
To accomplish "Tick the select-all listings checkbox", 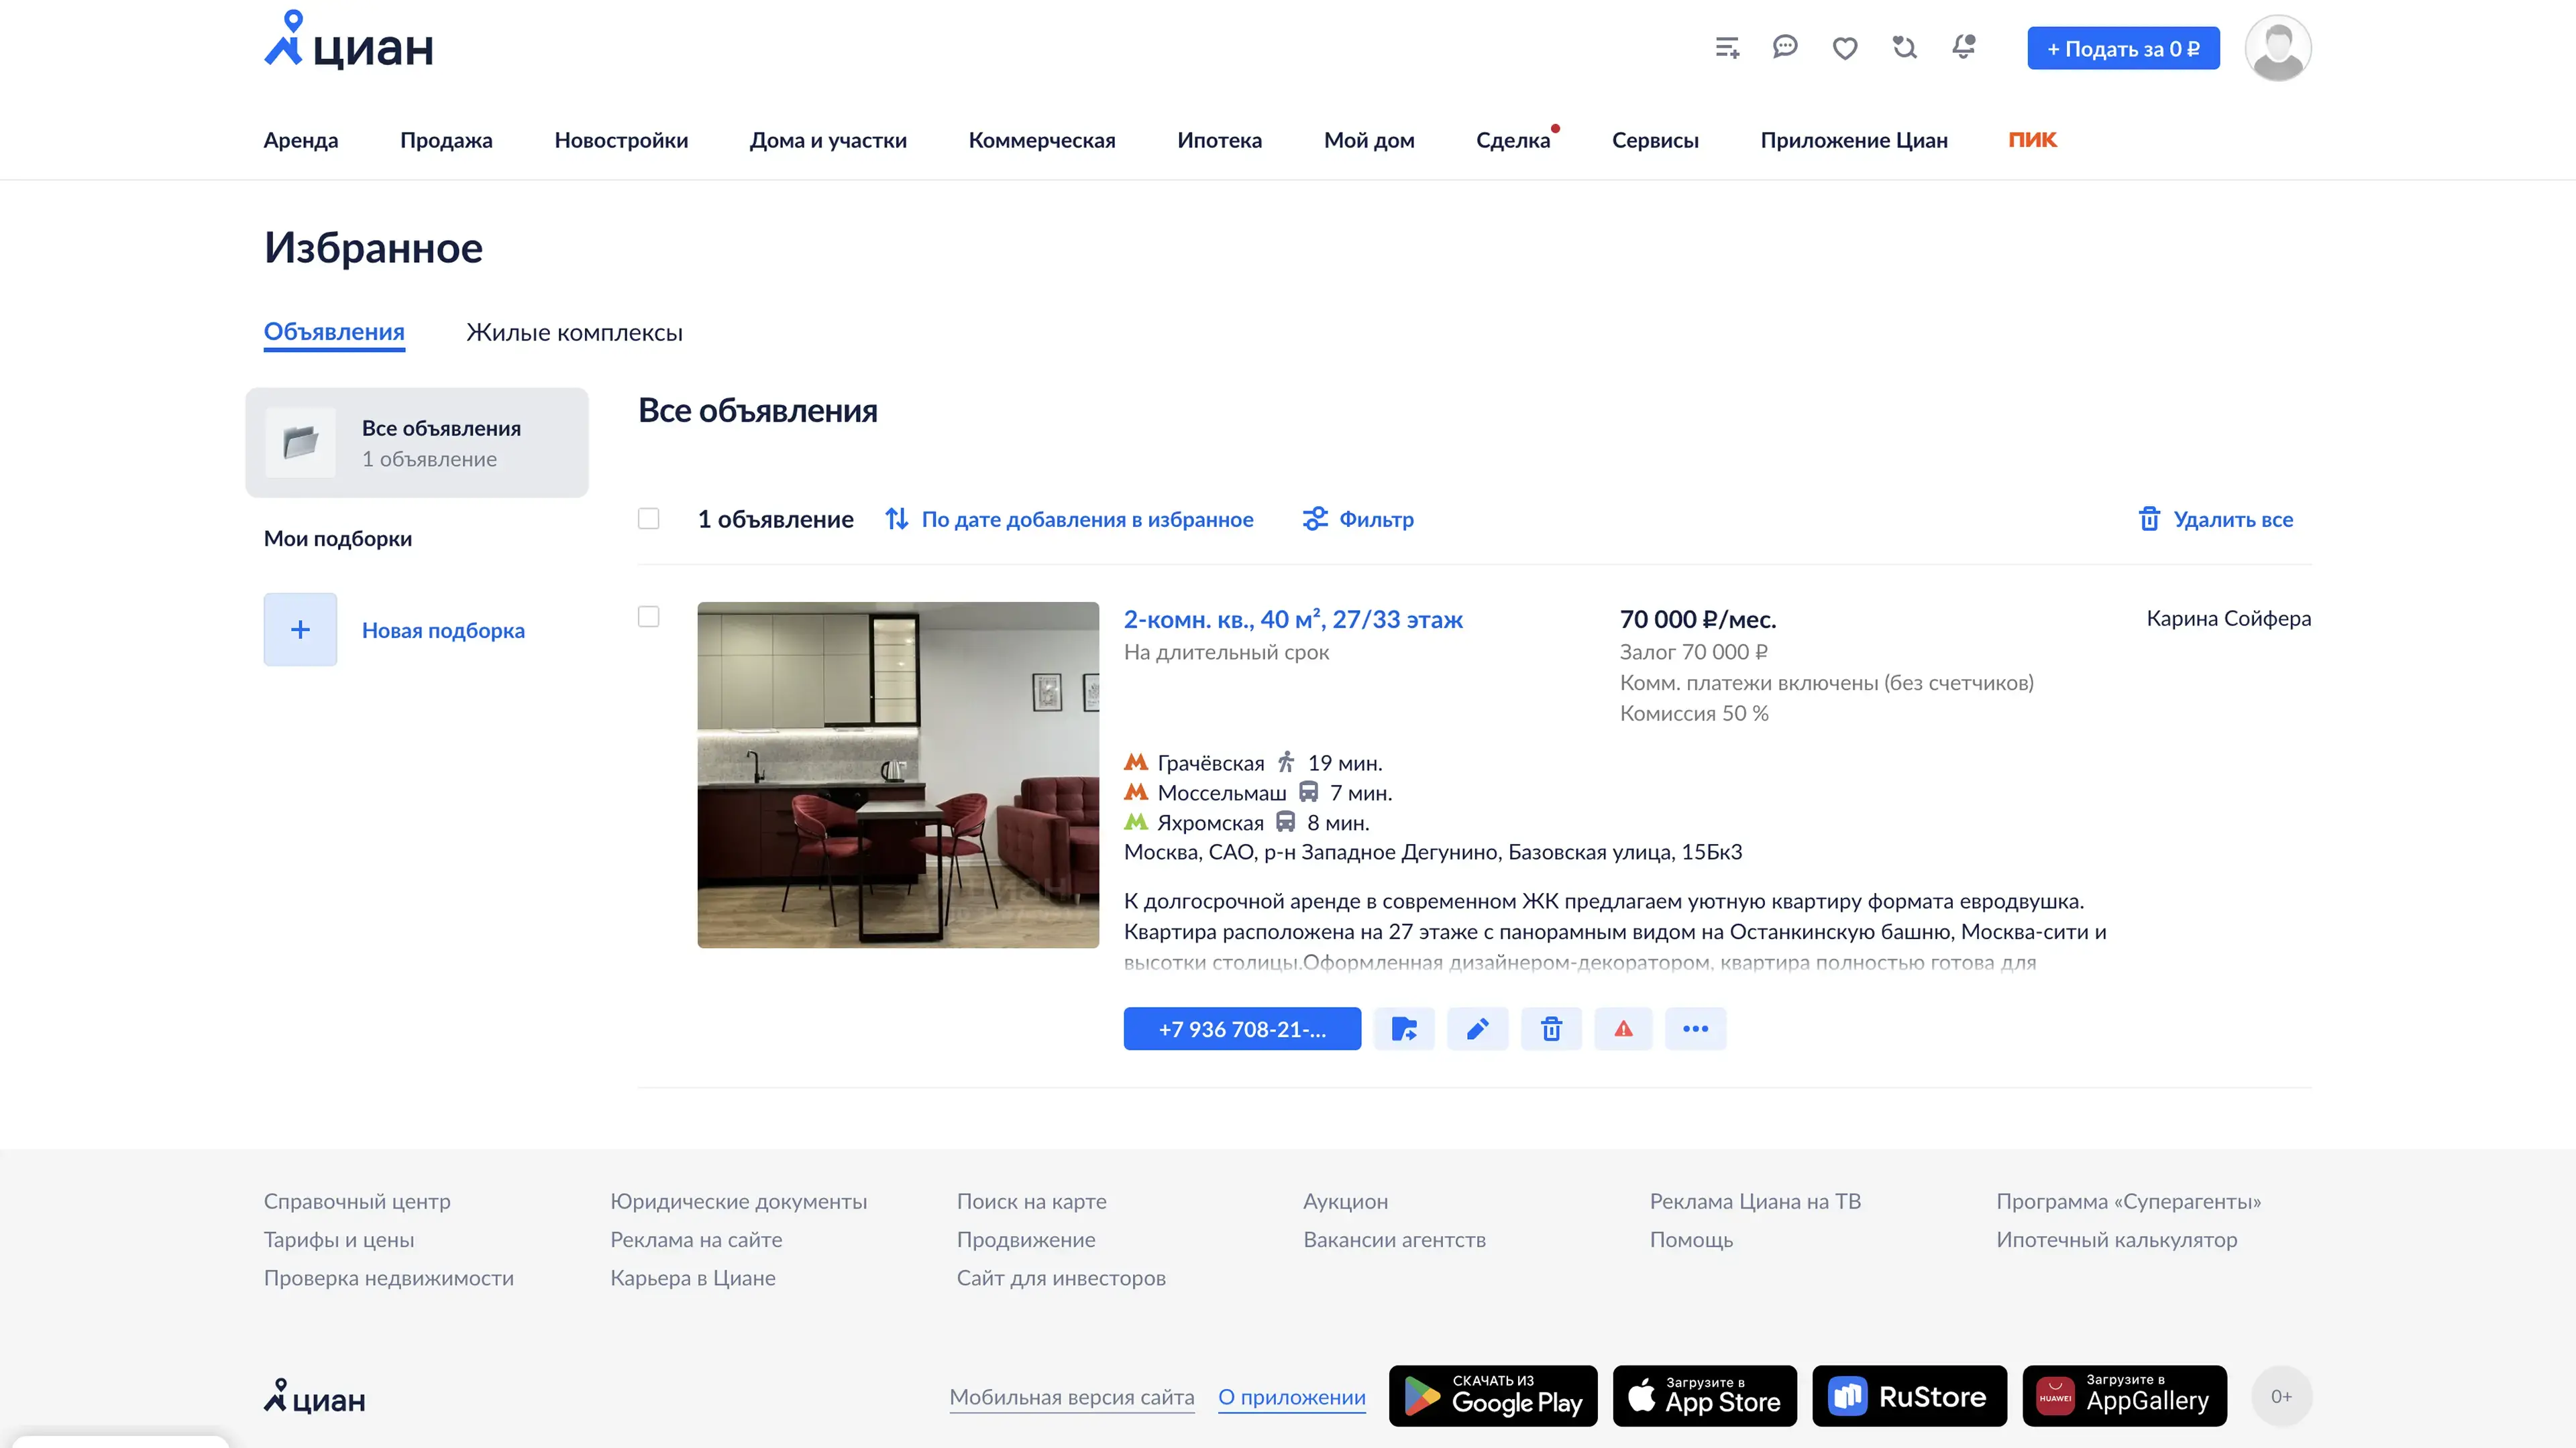I will pyautogui.click(x=649, y=519).
